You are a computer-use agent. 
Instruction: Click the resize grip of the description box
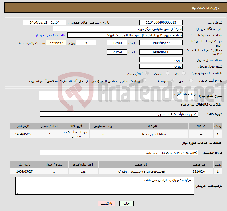point(40,99)
